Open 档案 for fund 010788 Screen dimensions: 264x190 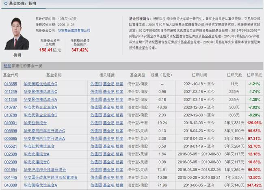[119, 115]
